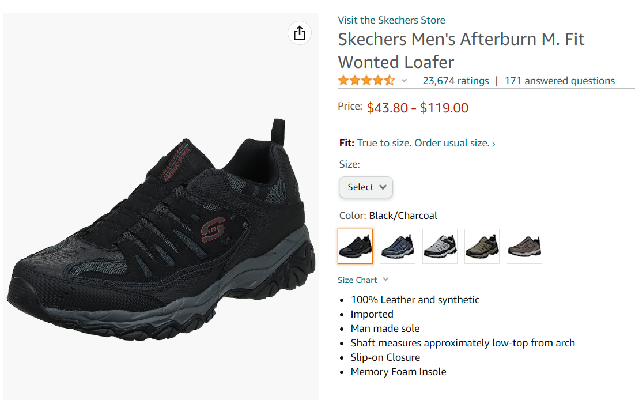This screenshot has height=400, width=635.
Task: Open the "True to size" fit link
Action: [426, 143]
